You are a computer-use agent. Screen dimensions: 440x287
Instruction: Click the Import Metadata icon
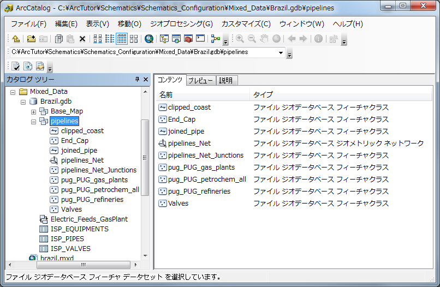[40, 66]
